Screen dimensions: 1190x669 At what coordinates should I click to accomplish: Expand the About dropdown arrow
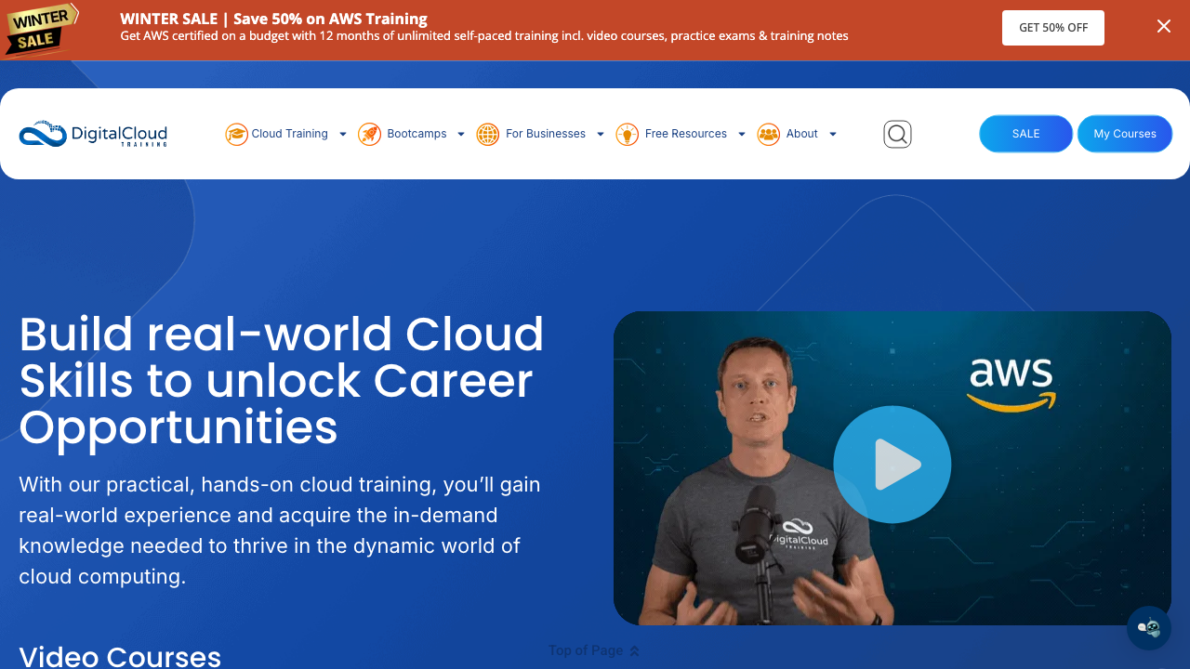(x=832, y=134)
